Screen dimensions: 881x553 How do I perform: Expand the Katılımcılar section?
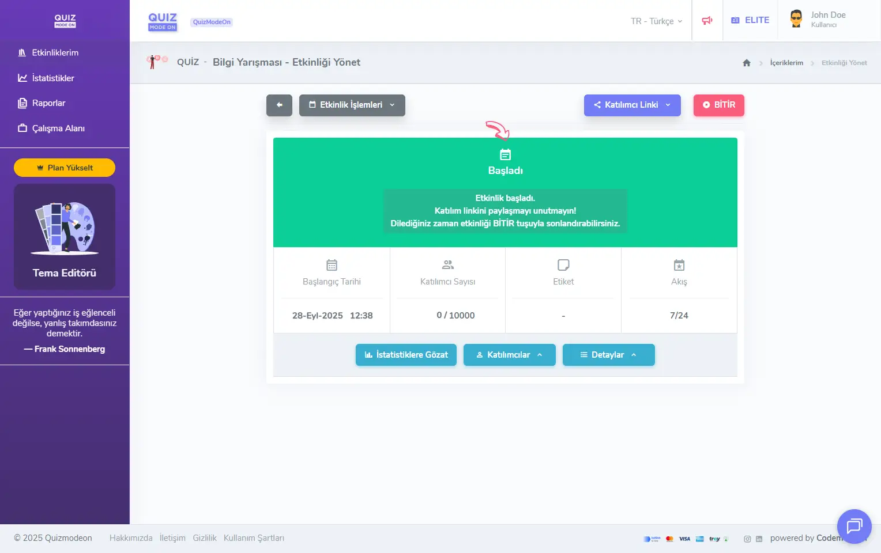pos(509,355)
